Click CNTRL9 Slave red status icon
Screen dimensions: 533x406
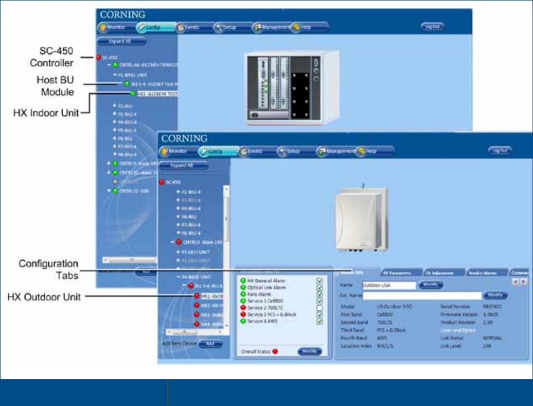(179, 242)
